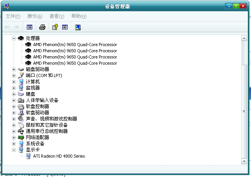Viewport: 251px width, 177px height.
Task: Close the 设备管理器 window
Action: click(x=243, y=6)
